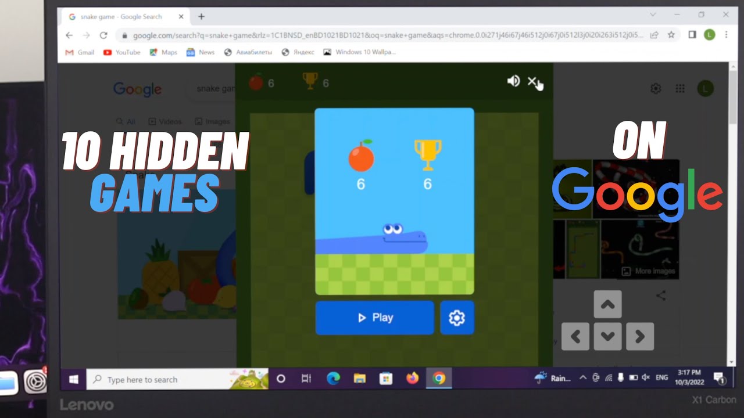Click the muted volume tray icon
Viewport: 744px width, 418px height.
[x=646, y=378]
